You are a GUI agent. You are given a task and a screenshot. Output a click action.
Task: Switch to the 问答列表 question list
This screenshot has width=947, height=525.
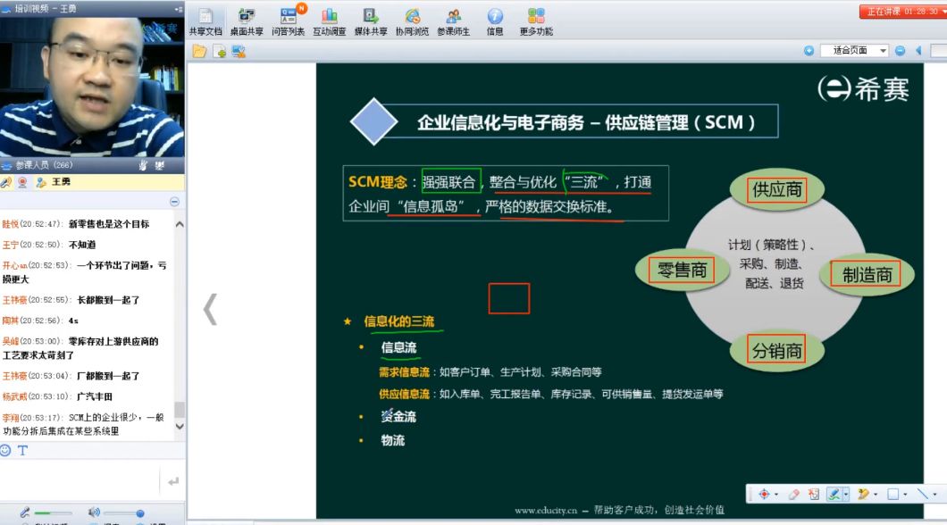pos(287,22)
